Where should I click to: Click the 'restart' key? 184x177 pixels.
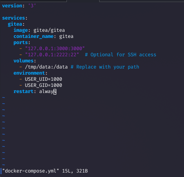(24, 91)
